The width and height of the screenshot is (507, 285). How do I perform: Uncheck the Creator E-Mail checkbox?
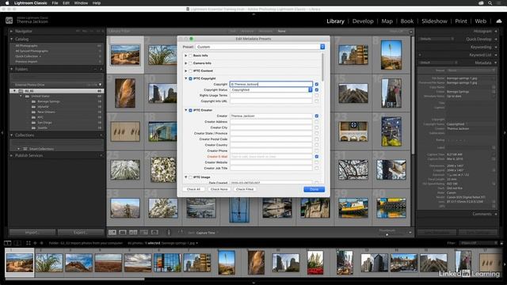[317, 157]
